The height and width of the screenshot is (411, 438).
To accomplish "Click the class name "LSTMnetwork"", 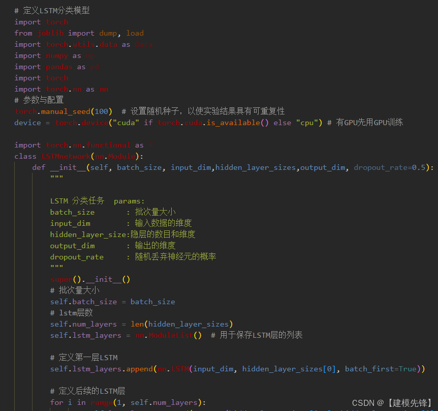I will point(66,156).
